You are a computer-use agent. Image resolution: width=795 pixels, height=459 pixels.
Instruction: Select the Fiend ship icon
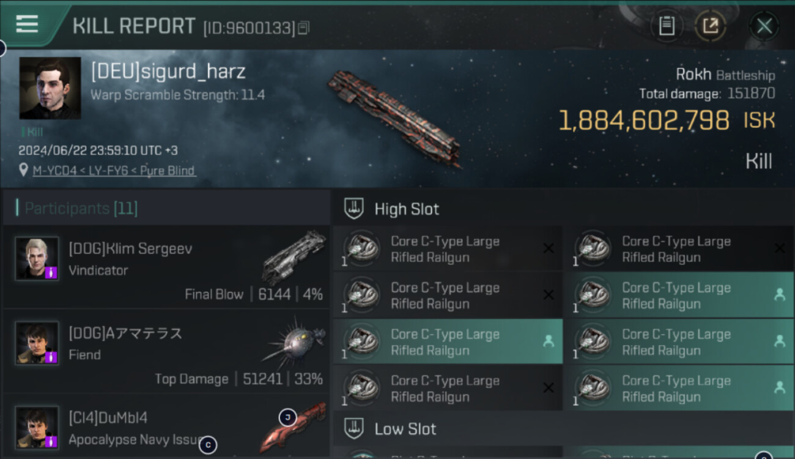point(294,343)
